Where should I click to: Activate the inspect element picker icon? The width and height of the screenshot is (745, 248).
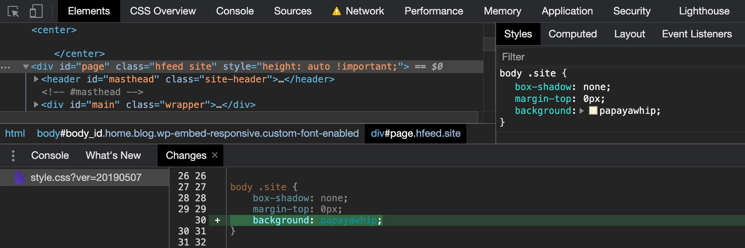[14, 11]
